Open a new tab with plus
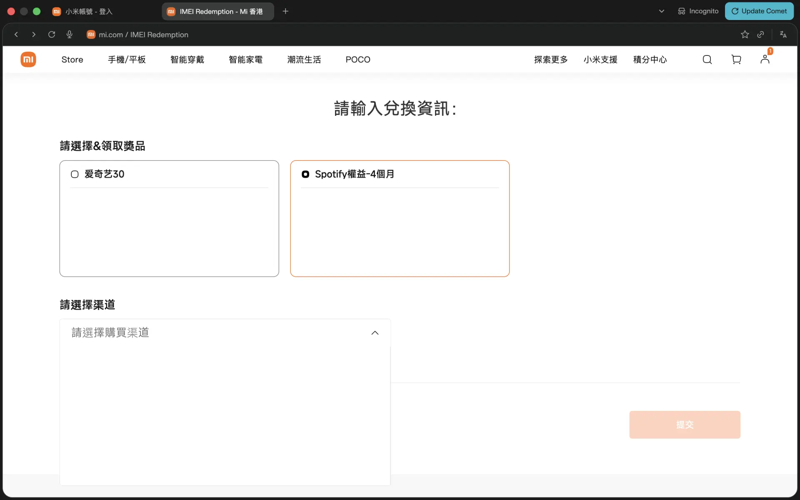Image resolution: width=800 pixels, height=500 pixels. tap(285, 11)
